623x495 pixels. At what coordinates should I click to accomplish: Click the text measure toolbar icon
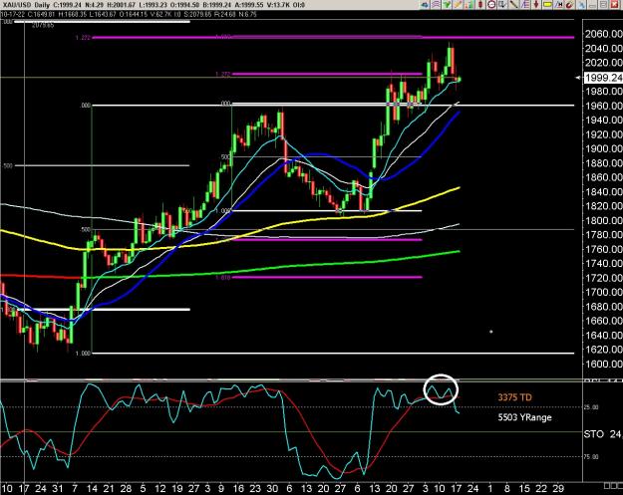(x=559, y=4)
